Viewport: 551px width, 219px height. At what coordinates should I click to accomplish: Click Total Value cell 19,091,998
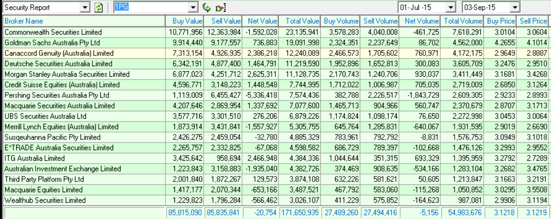[x=299, y=43]
